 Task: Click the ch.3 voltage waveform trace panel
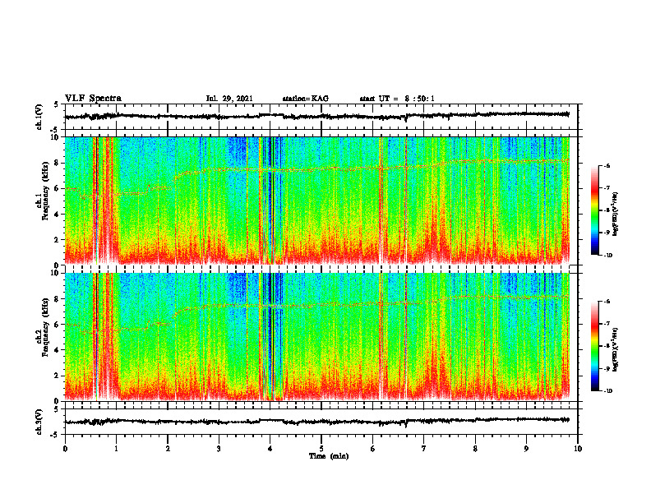coord(321,422)
